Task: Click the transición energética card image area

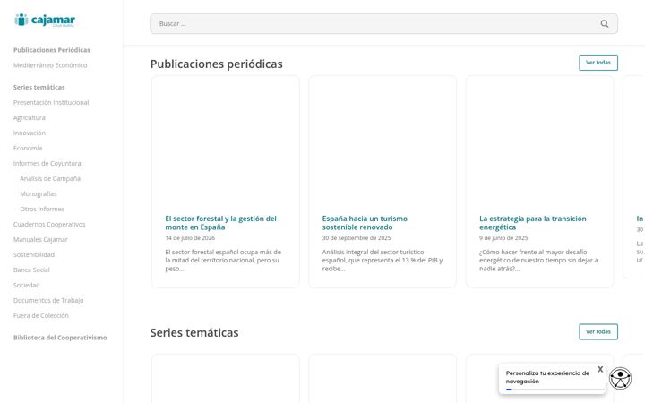Action: [x=539, y=141]
